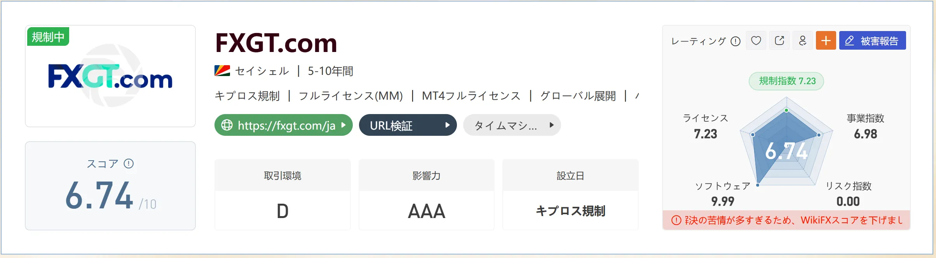Click the user profile icon
The image size is (936, 258).
click(x=802, y=40)
